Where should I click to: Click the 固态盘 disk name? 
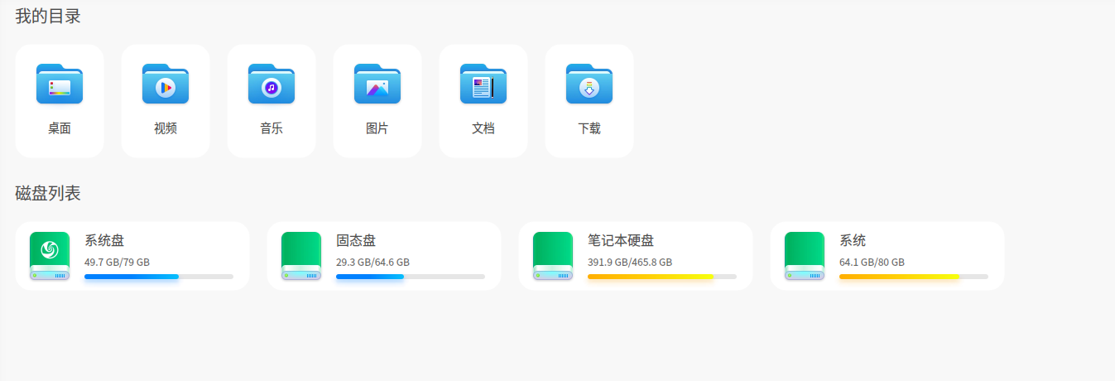point(356,241)
